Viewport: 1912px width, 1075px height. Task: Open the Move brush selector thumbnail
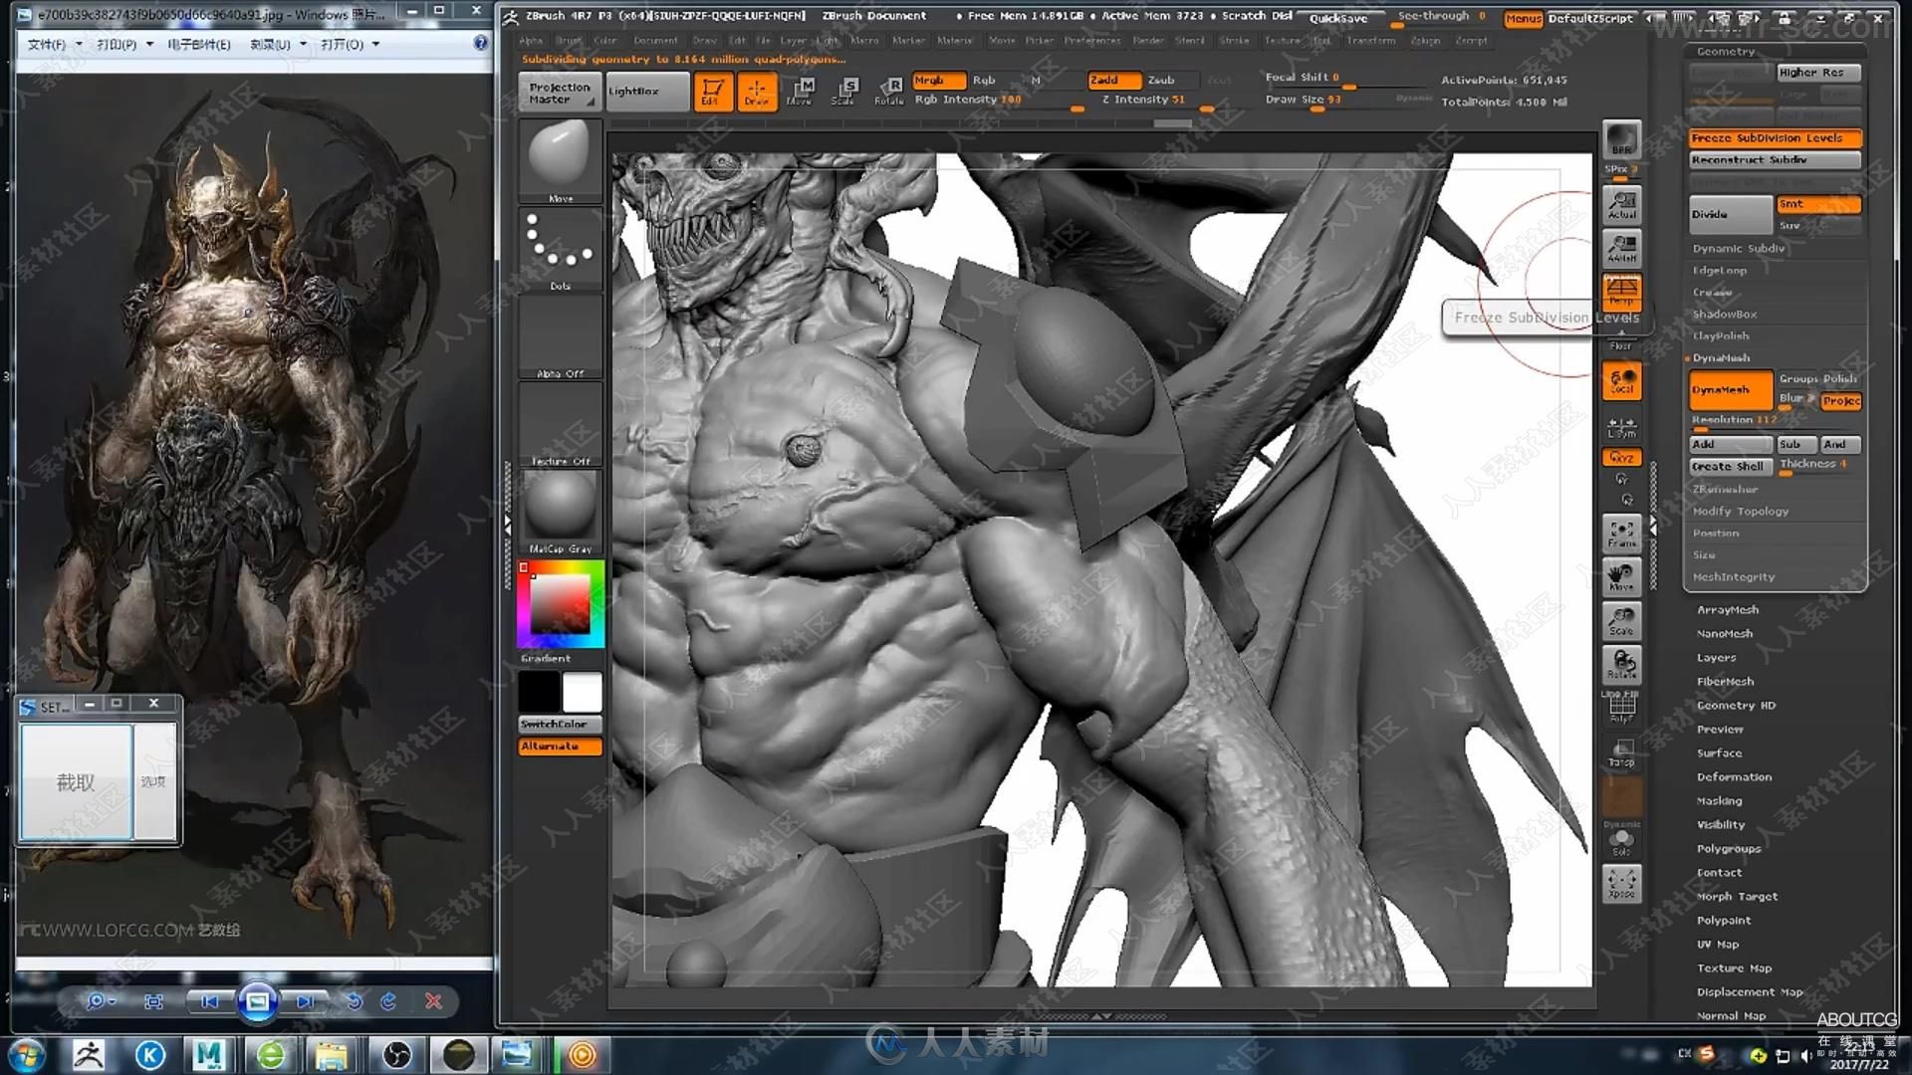click(560, 161)
